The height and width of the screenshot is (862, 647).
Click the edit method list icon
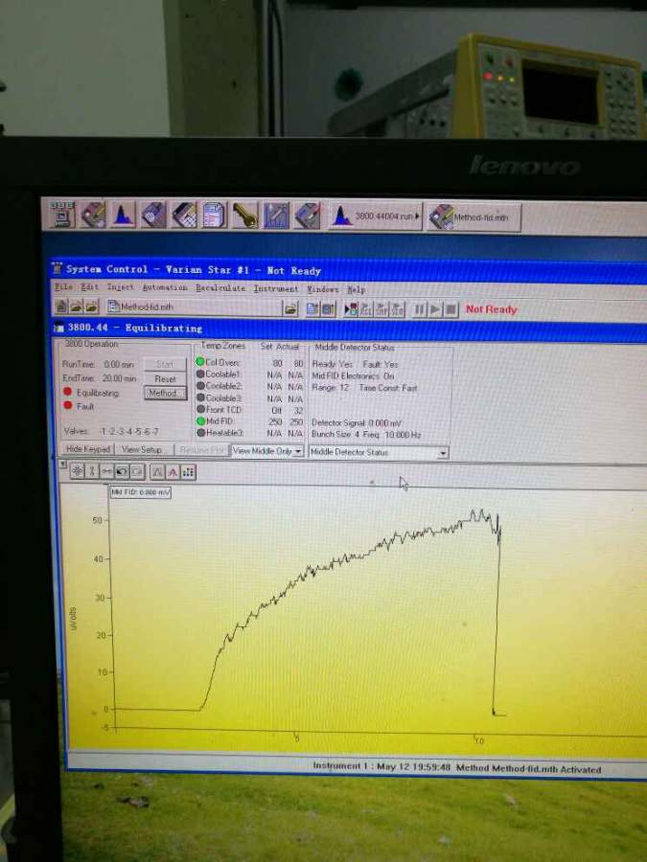(312, 309)
